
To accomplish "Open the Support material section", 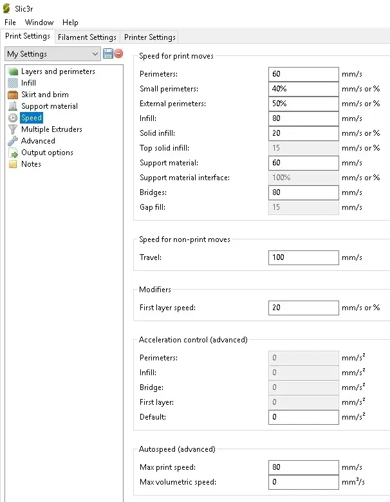I will [50, 106].
